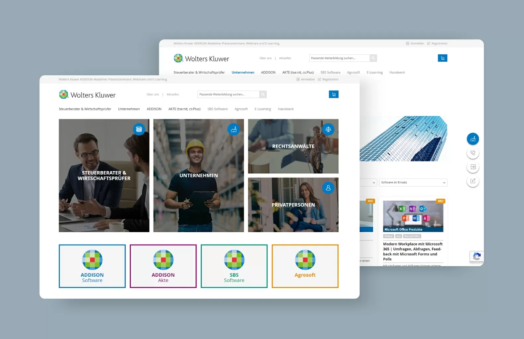Open the SBS Software product tile
This screenshot has height=339, width=524.
tap(234, 266)
